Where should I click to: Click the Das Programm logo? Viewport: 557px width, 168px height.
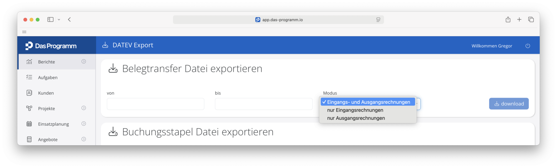[51, 46]
